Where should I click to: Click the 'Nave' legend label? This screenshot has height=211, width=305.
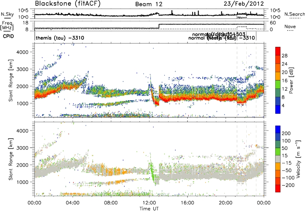290,27
